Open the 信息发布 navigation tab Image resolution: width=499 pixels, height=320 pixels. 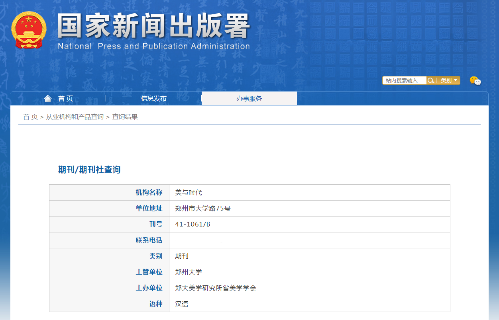[x=153, y=98]
